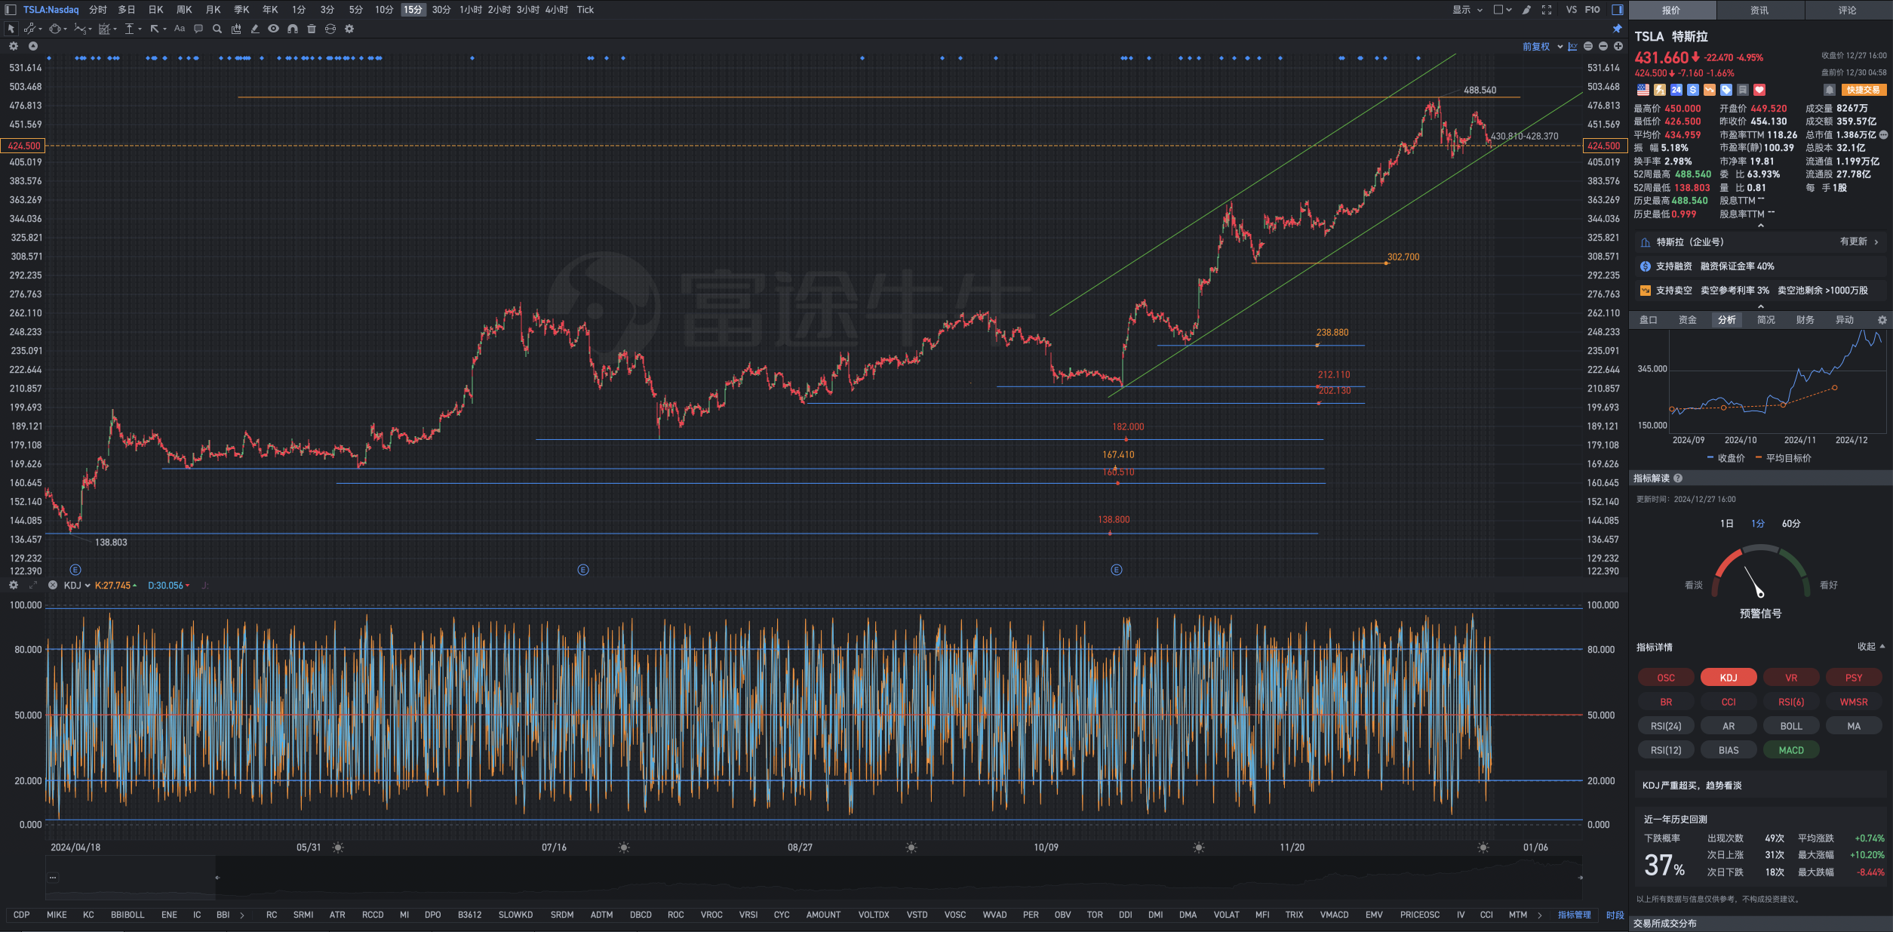Image resolution: width=1893 pixels, height=932 pixels.
Task: Click the red heart watchlist icon
Action: click(1759, 90)
